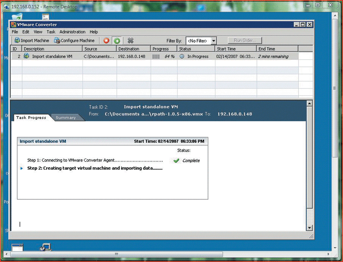The height and width of the screenshot is (262, 343).
Task: Click the In Progress status text
Action: click(x=198, y=57)
